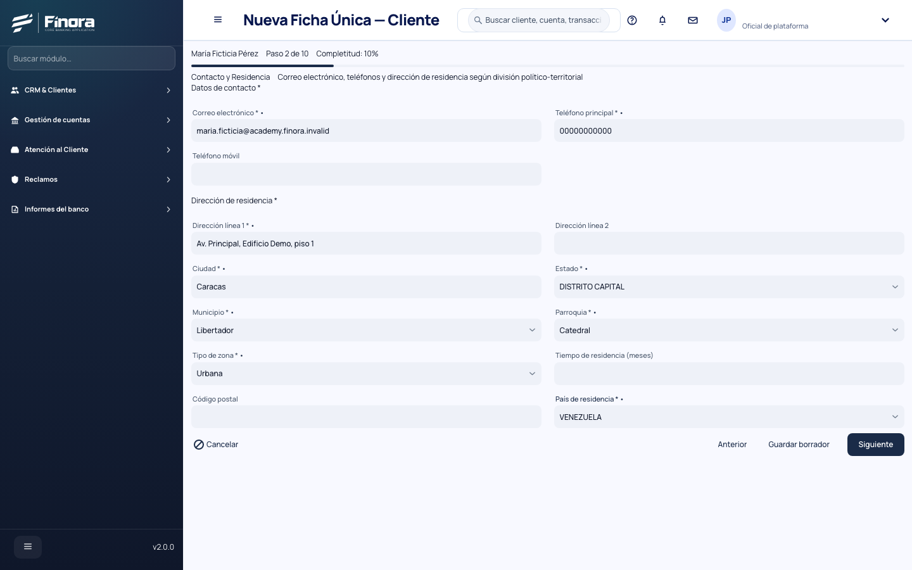Image resolution: width=912 pixels, height=570 pixels.
Task: Open the País de residencia dropdown
Action: point(729,417)
